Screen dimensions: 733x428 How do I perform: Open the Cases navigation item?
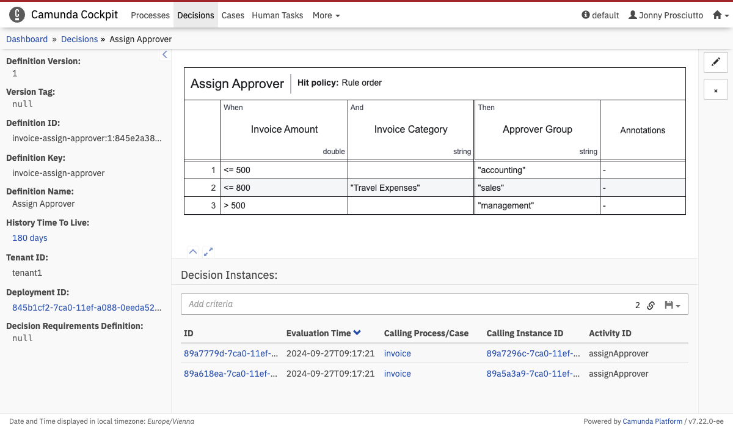click(x=233, y=15)
